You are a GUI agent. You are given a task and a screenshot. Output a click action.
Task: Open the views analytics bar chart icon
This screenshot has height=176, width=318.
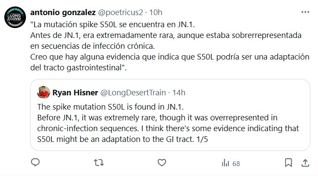click(x=225, y=163)
